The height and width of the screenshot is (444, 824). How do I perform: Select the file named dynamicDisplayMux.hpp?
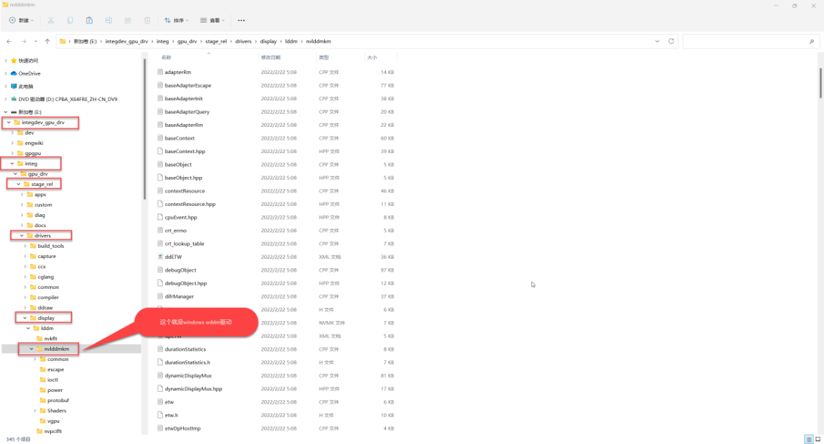tap(194, 388)
